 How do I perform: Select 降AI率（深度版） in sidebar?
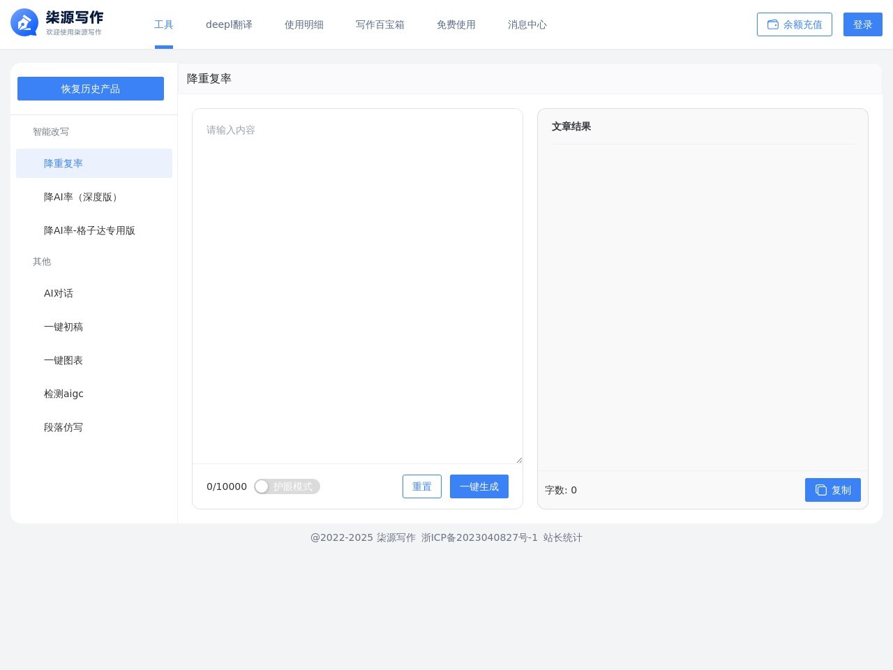(x=82, y=197)
